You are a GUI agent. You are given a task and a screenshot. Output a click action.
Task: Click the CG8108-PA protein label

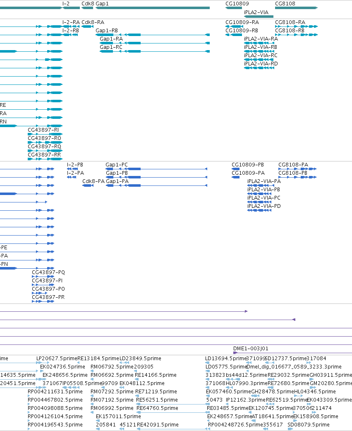[293, 165]
